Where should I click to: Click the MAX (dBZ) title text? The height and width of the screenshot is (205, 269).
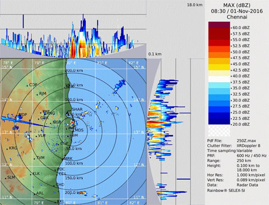coord(236,5)
